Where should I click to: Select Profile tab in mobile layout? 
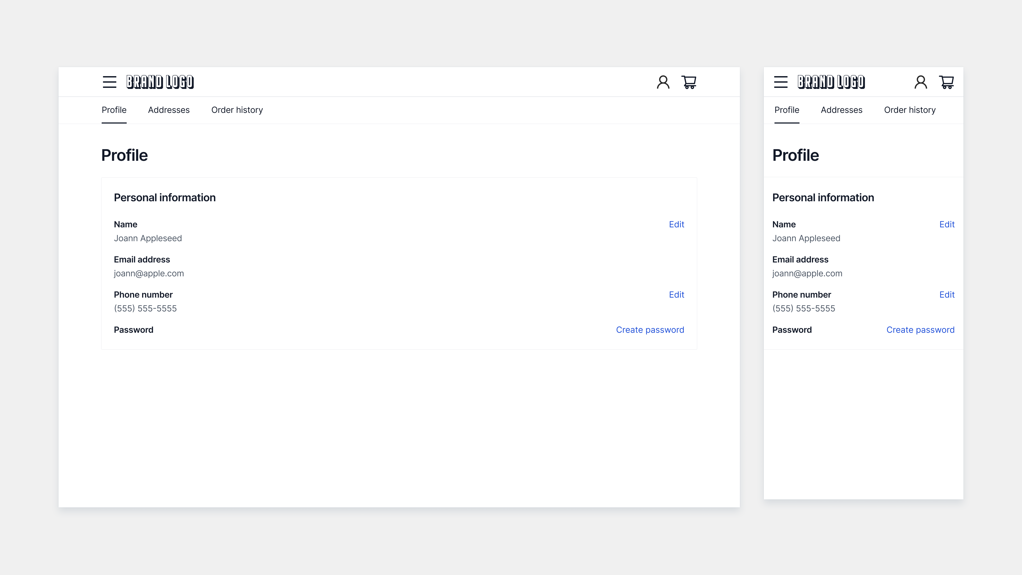787,110
